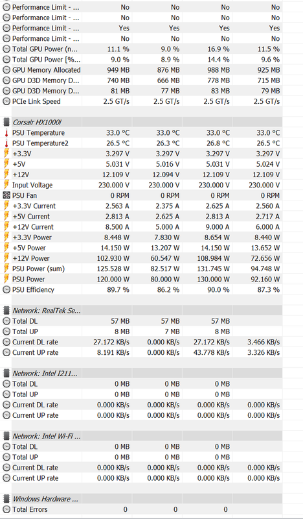Click the 86.2 % PSU Efficiency value
This screenshot has width=303, height=519.
coord(168,289)
